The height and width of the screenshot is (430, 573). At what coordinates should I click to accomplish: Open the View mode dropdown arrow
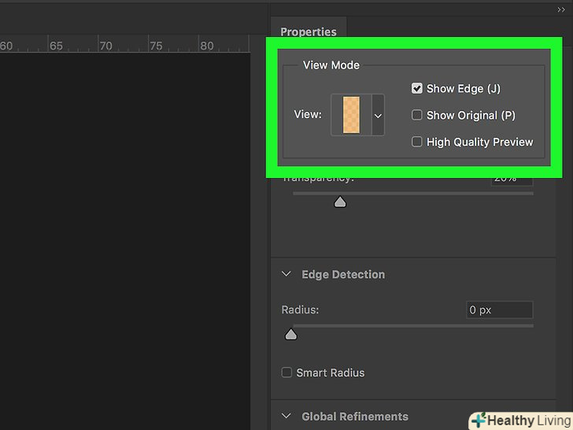click(x=378, y=115)
